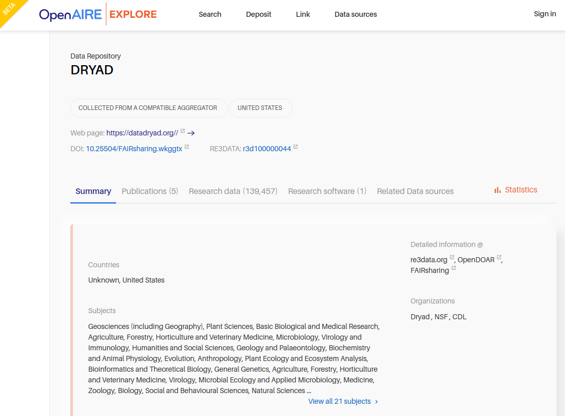Viewport: 565px width, 416px height.
Task: Open the Data sources menu
Action: point(356,14)
